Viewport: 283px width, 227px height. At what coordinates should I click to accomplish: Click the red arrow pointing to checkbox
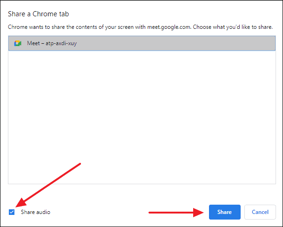pyautogui.click(x=48, y=185)
